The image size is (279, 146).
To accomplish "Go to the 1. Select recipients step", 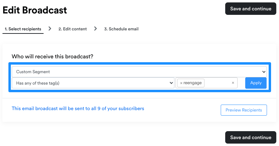I will (x=23, y=29).
